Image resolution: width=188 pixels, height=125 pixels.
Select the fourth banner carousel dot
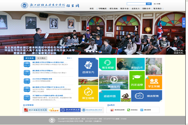[97, 52]
